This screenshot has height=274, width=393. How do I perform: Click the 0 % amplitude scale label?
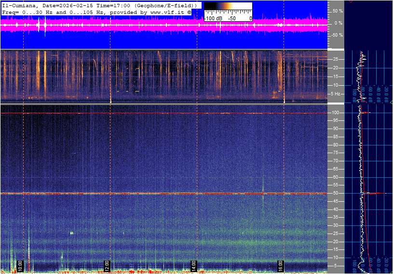pos(339,23)
